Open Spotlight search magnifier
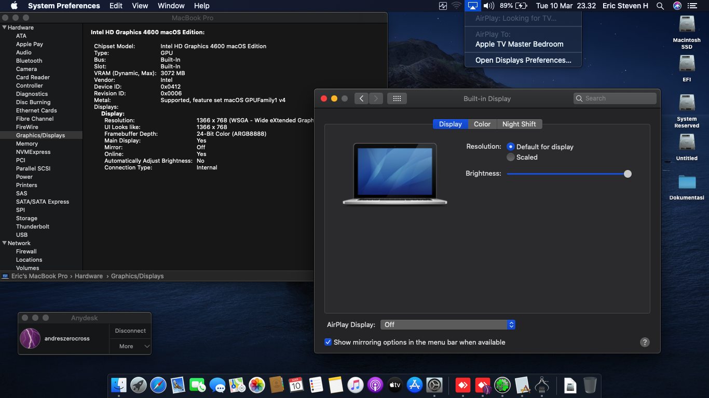This screenshot has height=398, width=709. 660,6
